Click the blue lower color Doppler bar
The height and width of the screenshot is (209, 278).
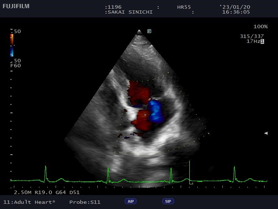click(12, 52)
